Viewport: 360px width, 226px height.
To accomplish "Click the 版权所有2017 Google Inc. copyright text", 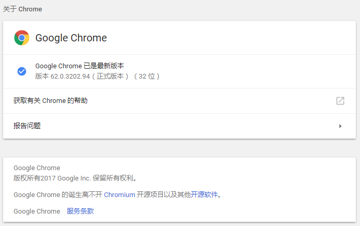I will [76, 178].
